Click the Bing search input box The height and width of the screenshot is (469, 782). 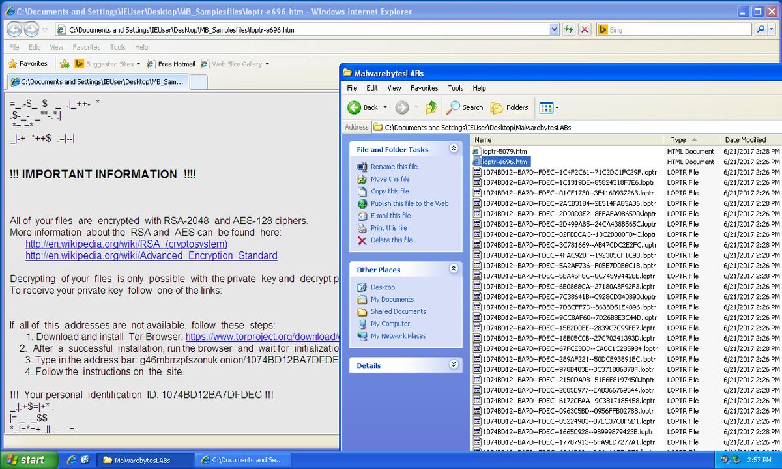click(674, 29)
